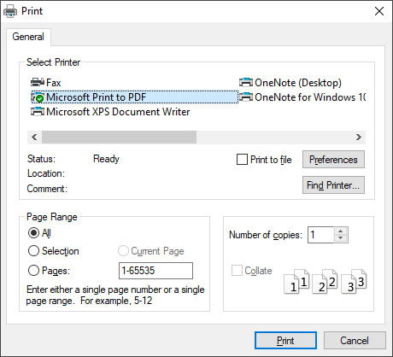Choose OneNote for Windows 10 label
The height and width of the screenshot is (357, 393).
pyautogui.click(x=310, y=97)
